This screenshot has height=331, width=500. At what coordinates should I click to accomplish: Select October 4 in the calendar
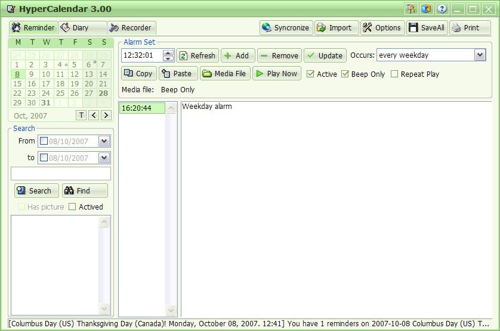60,65
